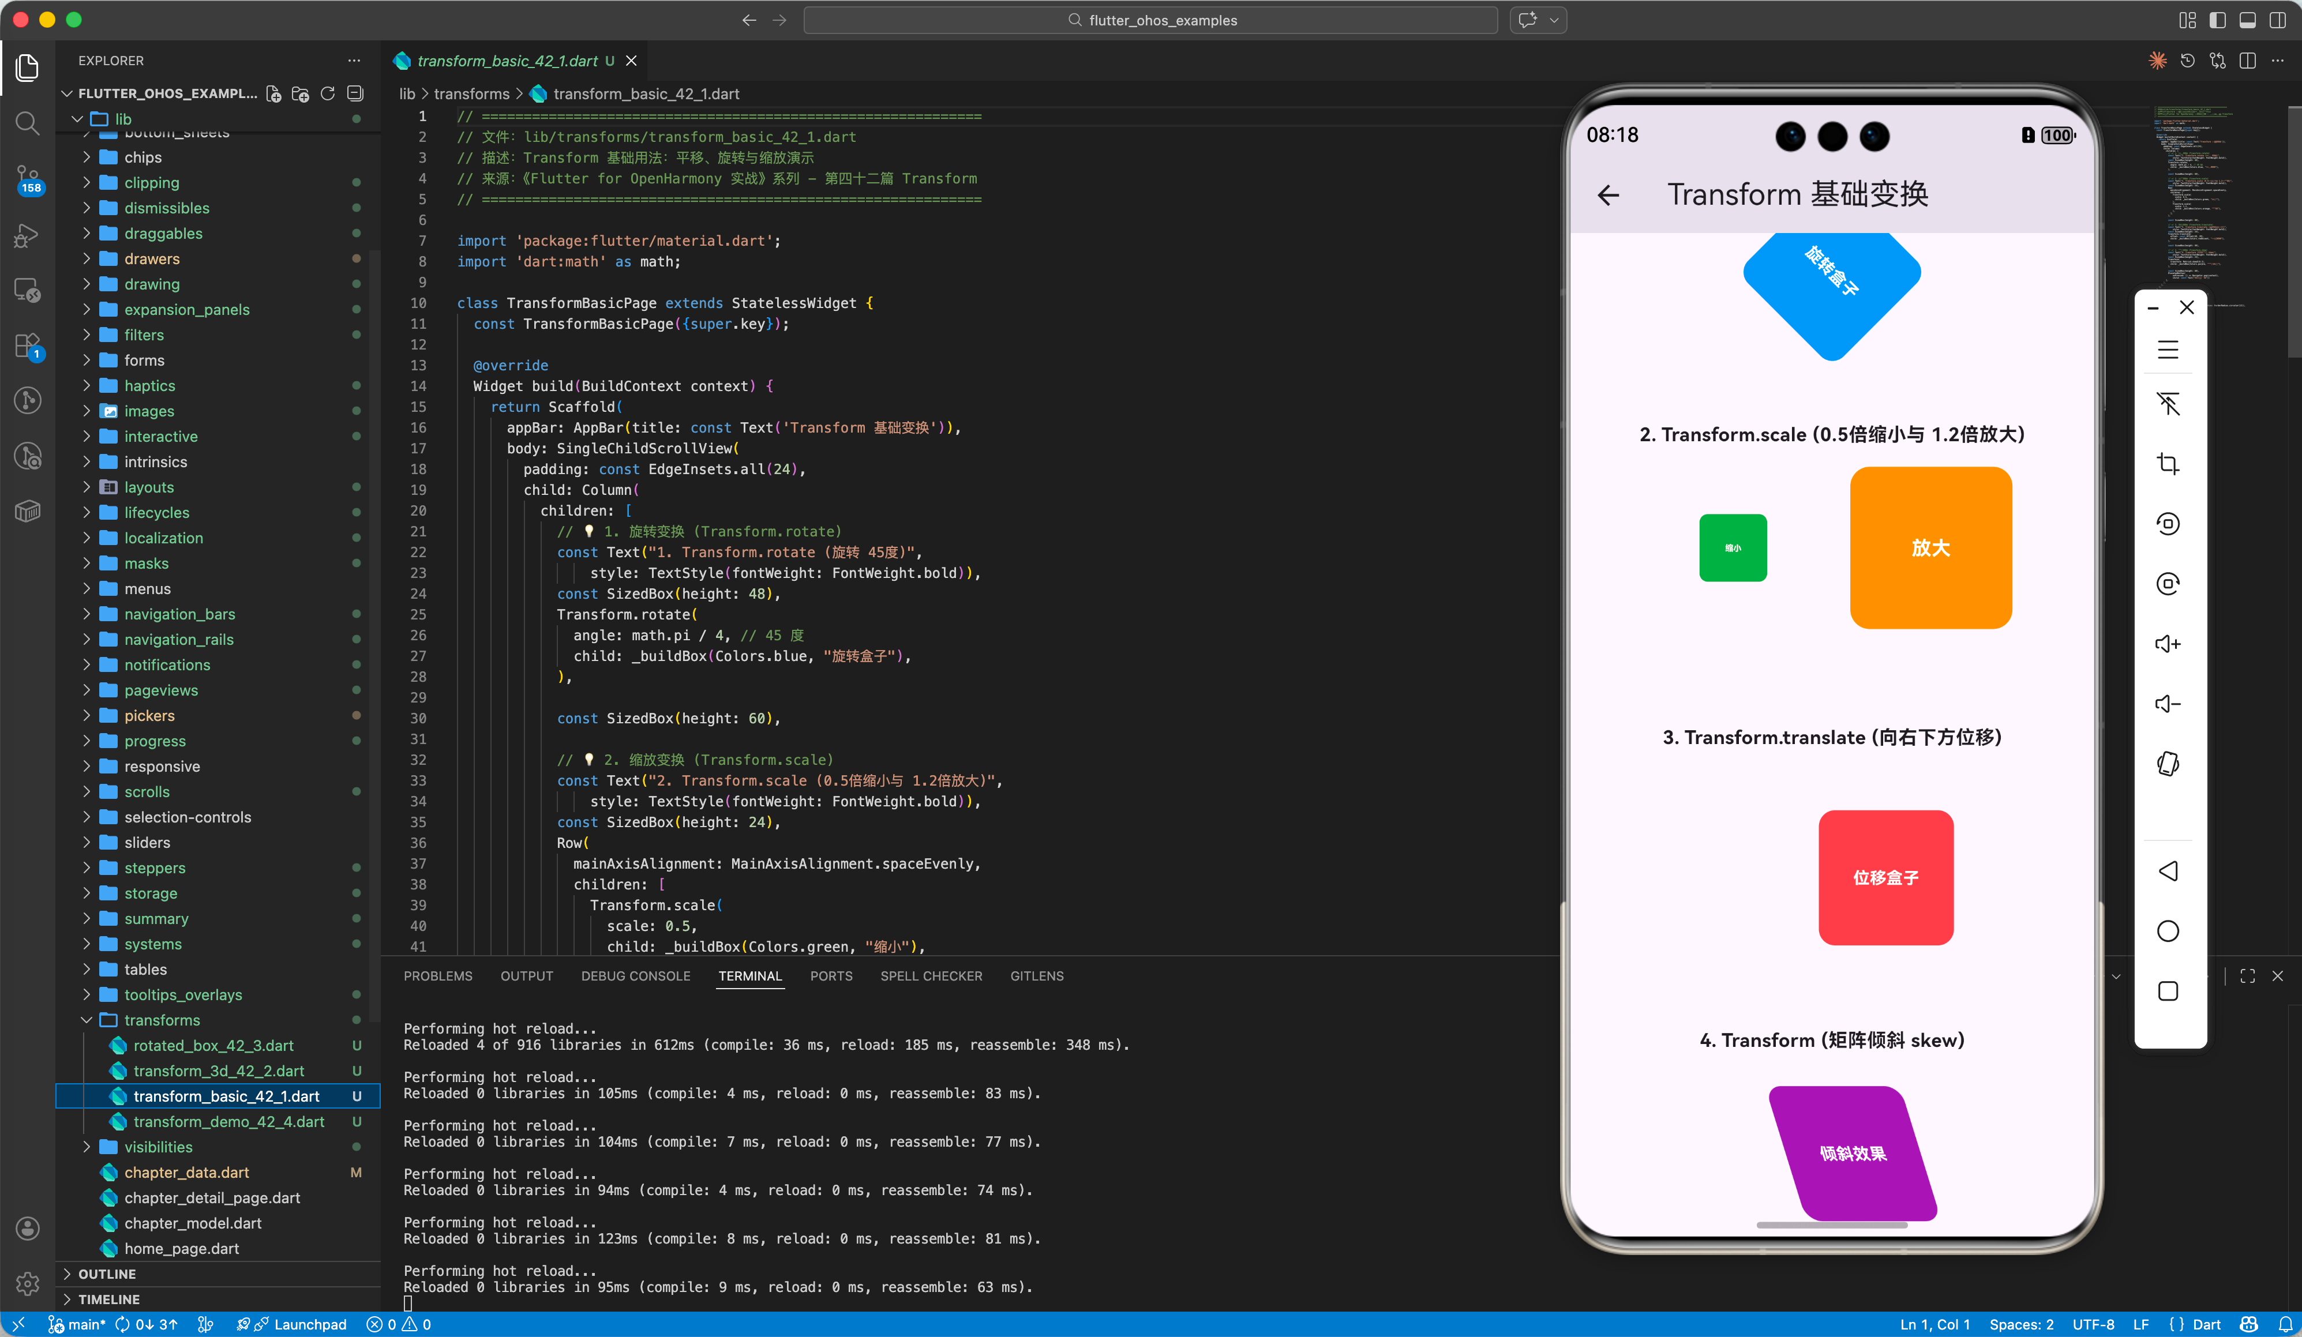Click the emulator screenshot crop icon

pos(2168,464)
